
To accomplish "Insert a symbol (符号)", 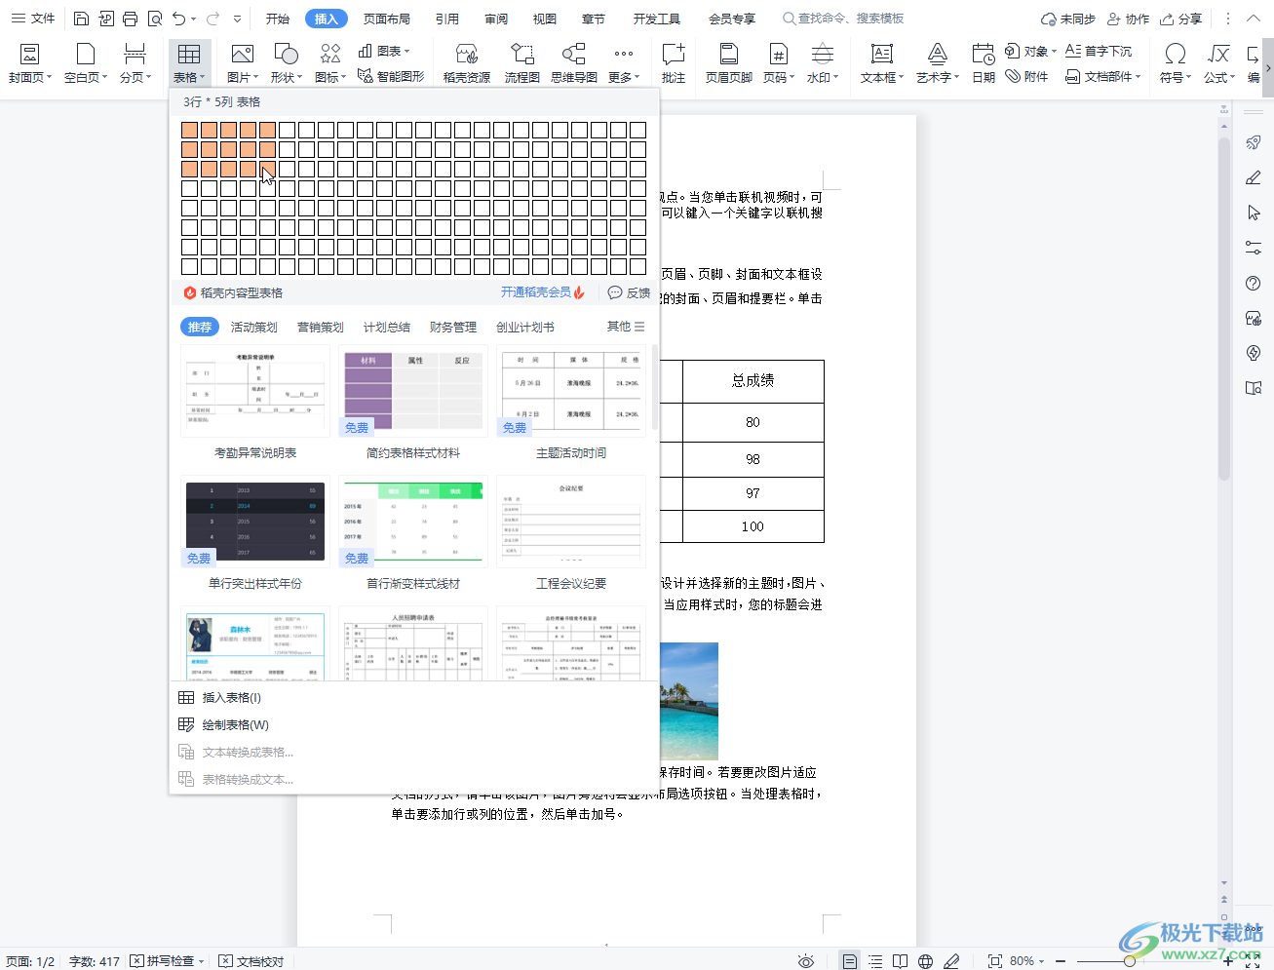I will pyautogui.click(x=1176, y=63).
